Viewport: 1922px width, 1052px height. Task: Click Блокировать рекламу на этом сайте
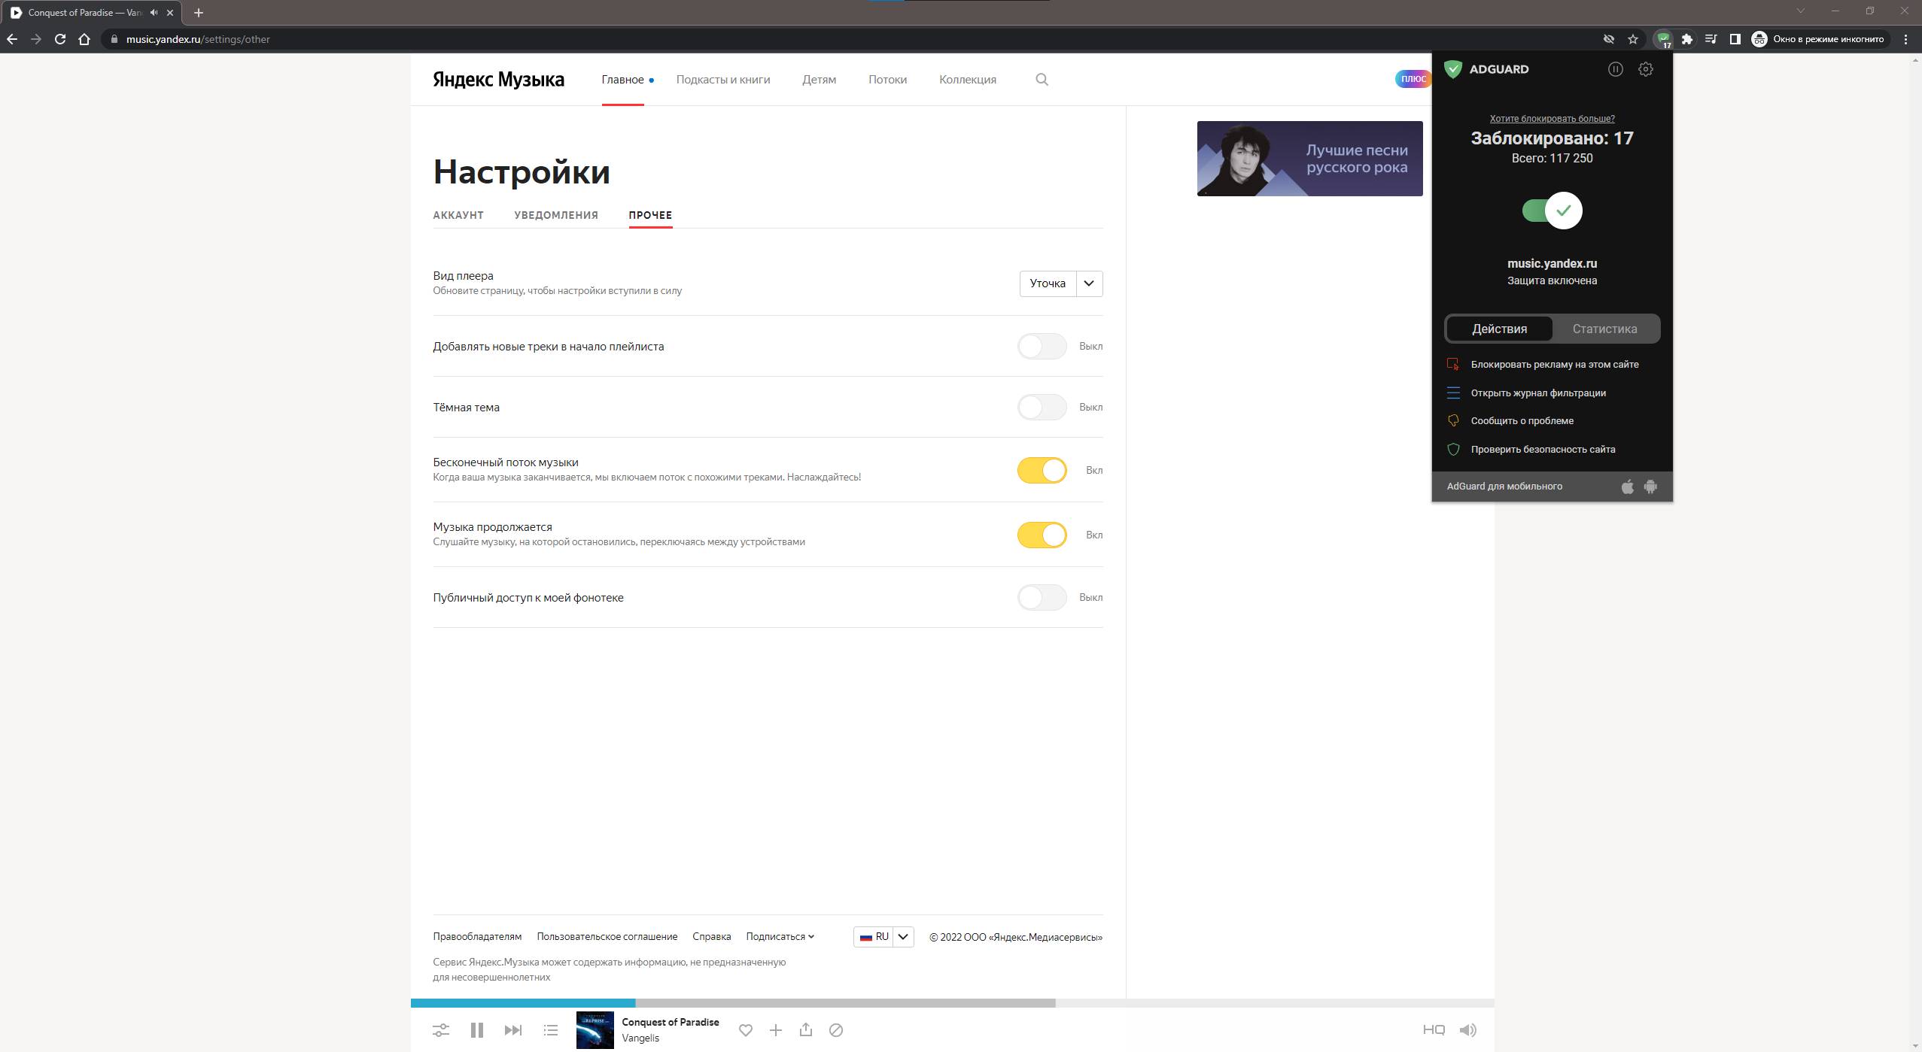(1555, 364)
